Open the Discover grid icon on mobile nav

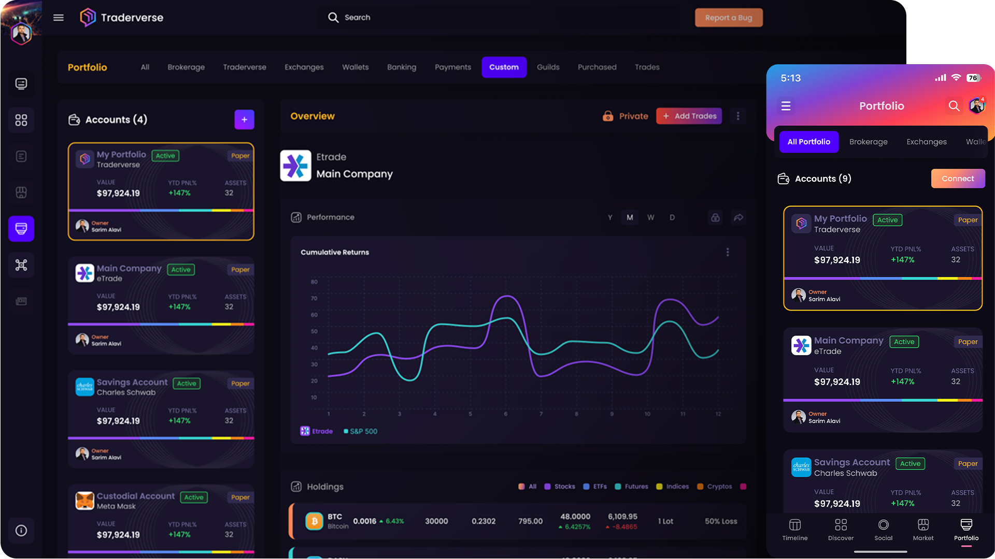tap(840, 525)
